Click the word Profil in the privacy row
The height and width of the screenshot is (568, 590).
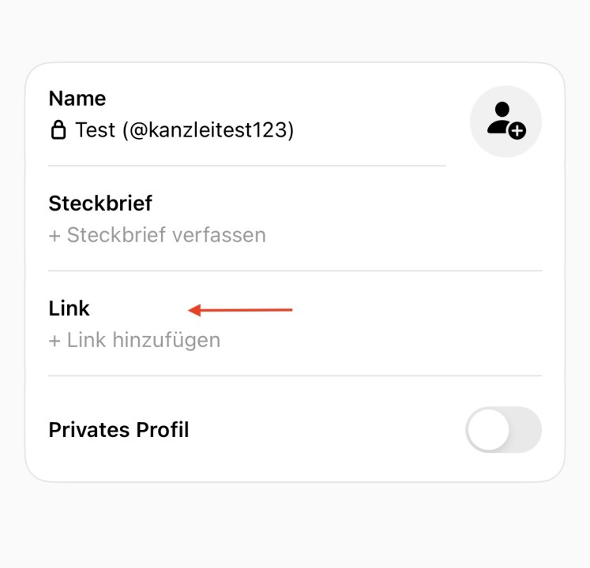coord(164,430)
